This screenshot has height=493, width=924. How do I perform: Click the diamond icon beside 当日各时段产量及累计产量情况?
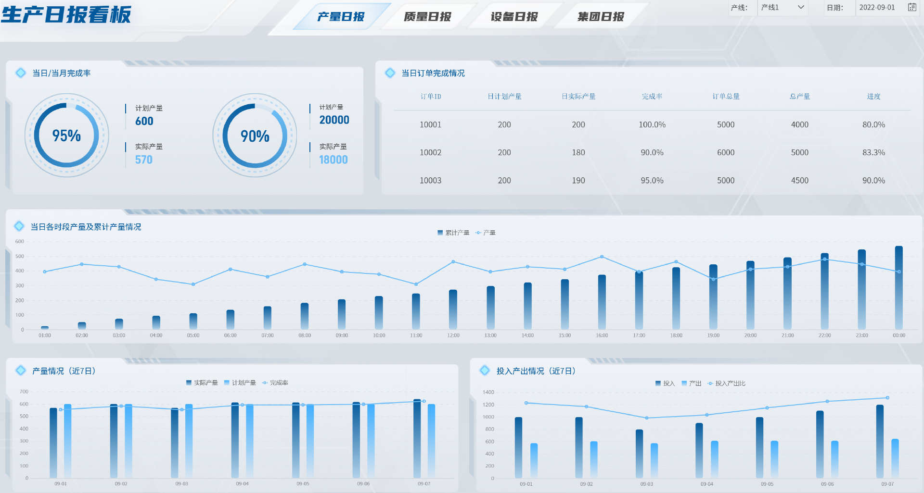click(x=19, y=226)
